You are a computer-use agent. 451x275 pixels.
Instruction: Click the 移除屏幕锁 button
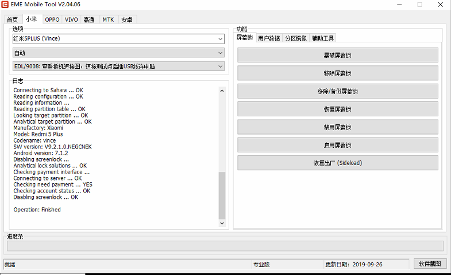(x=338, y=73)
